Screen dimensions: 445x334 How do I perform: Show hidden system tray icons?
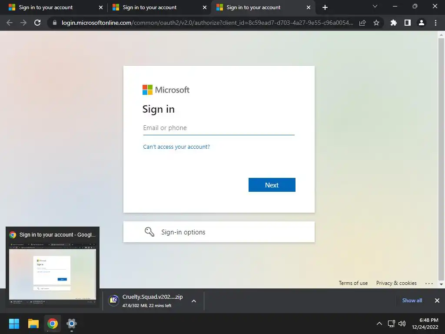[x=379, y=324]
